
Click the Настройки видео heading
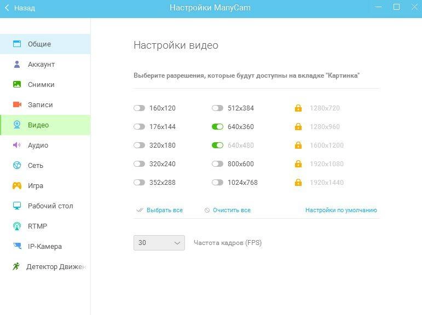point(176,45)
